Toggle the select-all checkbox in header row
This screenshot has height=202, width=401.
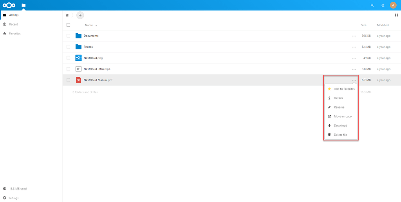point(68,25)
